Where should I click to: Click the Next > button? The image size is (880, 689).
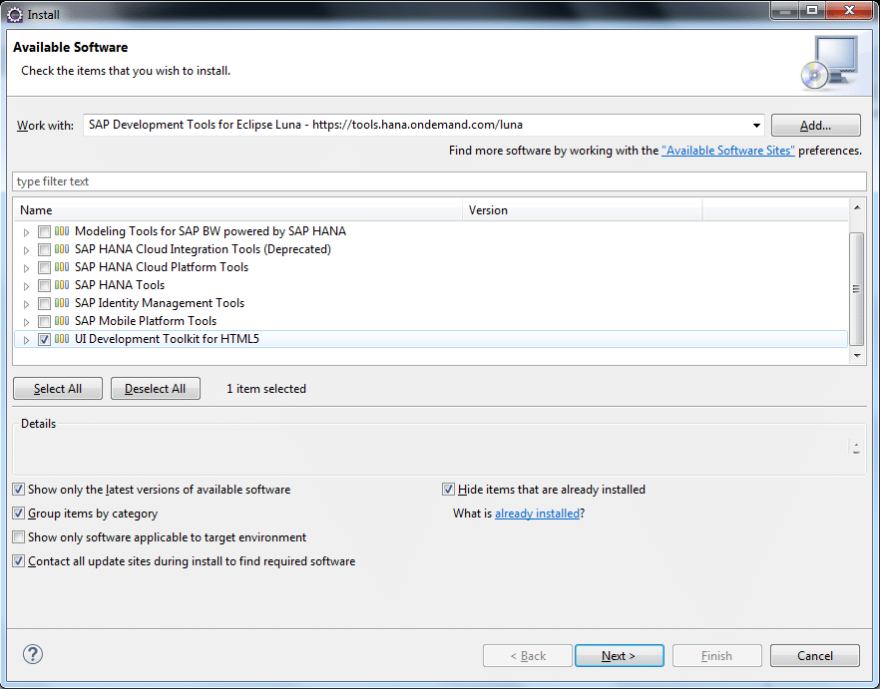pos(619,655)
